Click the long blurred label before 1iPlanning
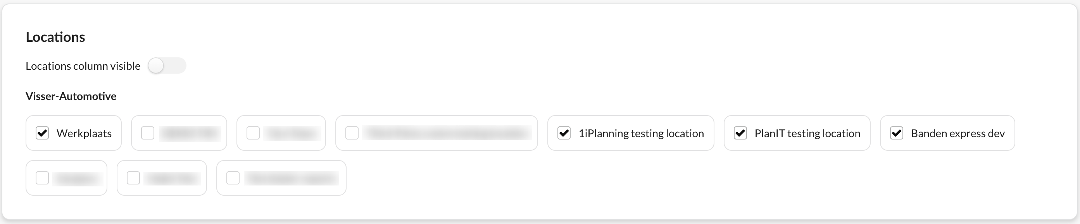Image resolution: width=1080 pixels, height=224 pixels. 447,133
